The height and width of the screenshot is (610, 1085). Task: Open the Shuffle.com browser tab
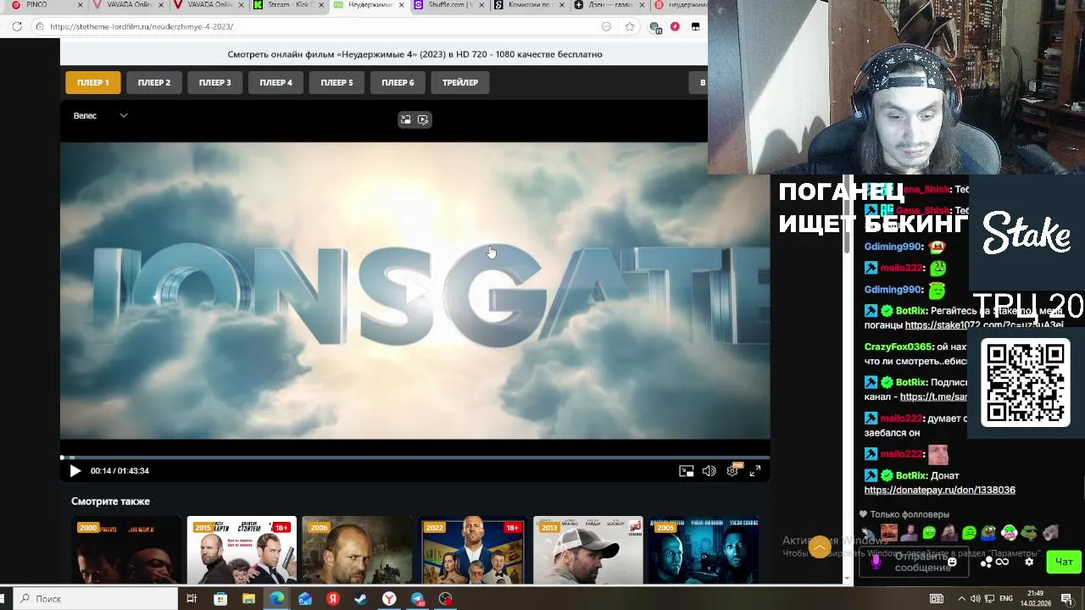pos(448,5)
